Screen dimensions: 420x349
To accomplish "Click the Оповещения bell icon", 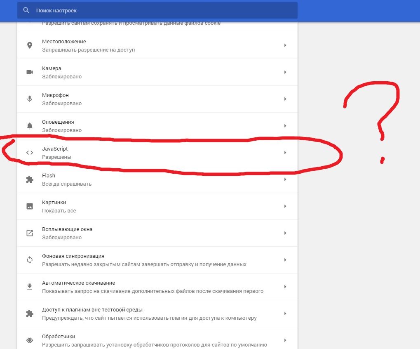I will (30, 126).
